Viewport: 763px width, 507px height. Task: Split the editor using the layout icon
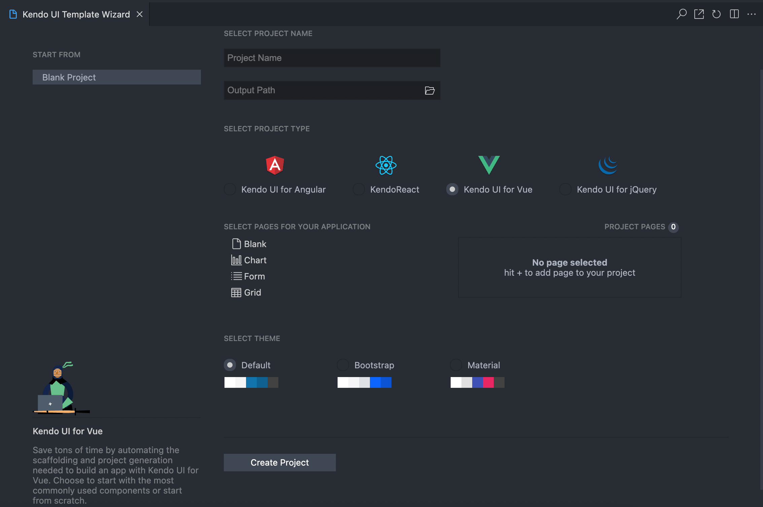[x=734, y=14]
